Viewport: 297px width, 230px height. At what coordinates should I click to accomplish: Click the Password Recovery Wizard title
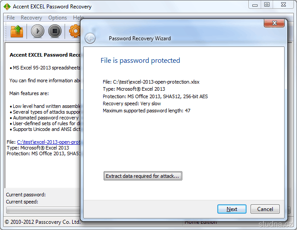click(140, 38)
